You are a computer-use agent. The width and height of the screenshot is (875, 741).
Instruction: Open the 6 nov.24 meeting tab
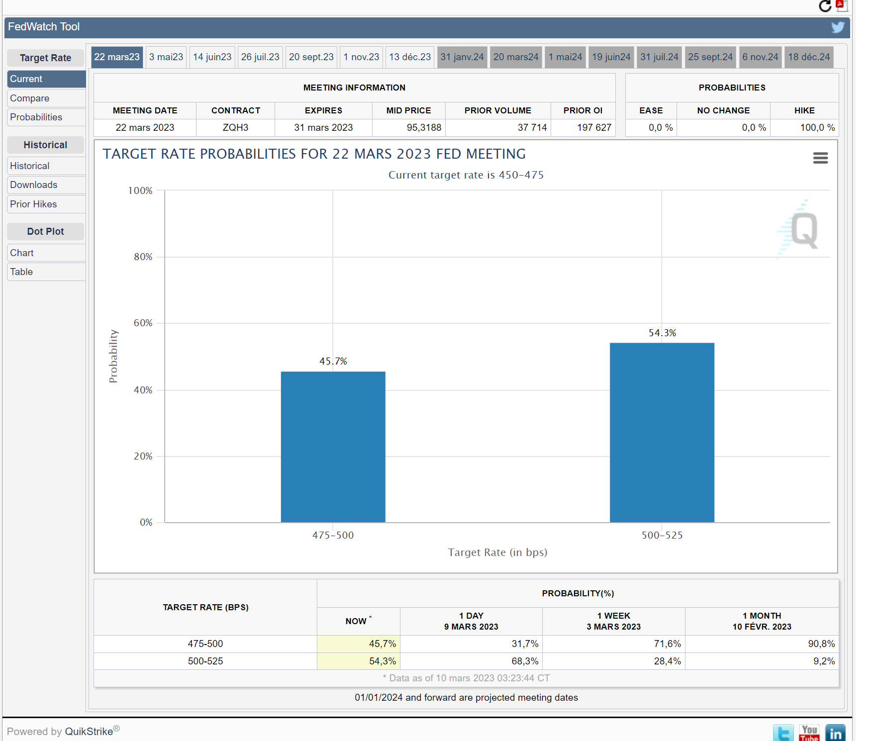[x=761, y=57]
